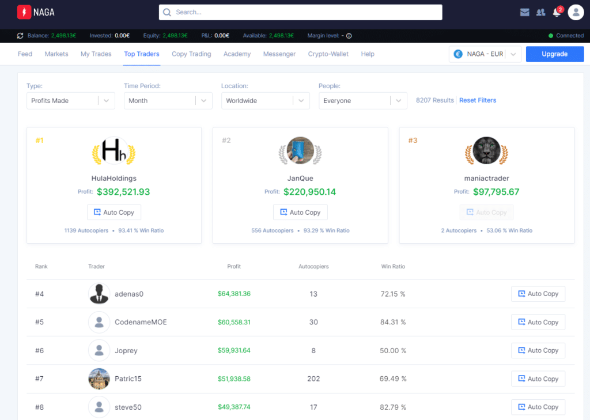Image resolution: width=590 pixels, height=420 pixels.
Task: Open HulaHoldings trader name
Action: (x=114, y=179)
